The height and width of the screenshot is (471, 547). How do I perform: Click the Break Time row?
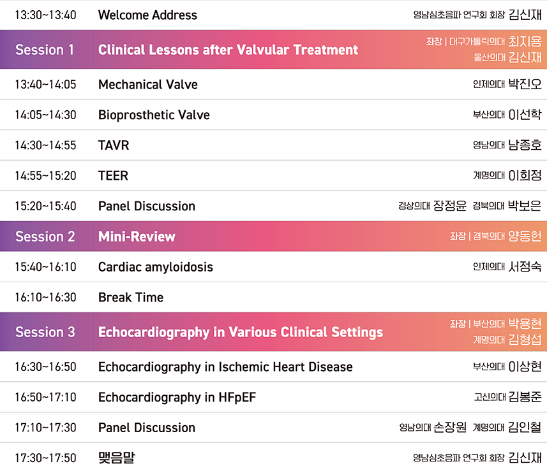tap(273, 297)
